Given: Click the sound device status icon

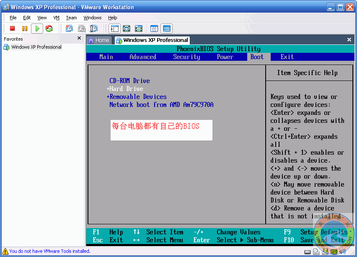Looking at the screenshot, I should tap(342, 252).
